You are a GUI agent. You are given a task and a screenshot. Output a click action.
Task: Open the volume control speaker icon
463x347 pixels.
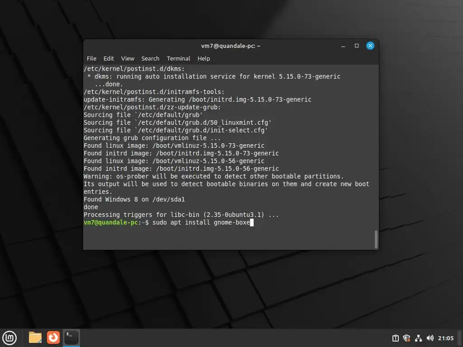430,338
